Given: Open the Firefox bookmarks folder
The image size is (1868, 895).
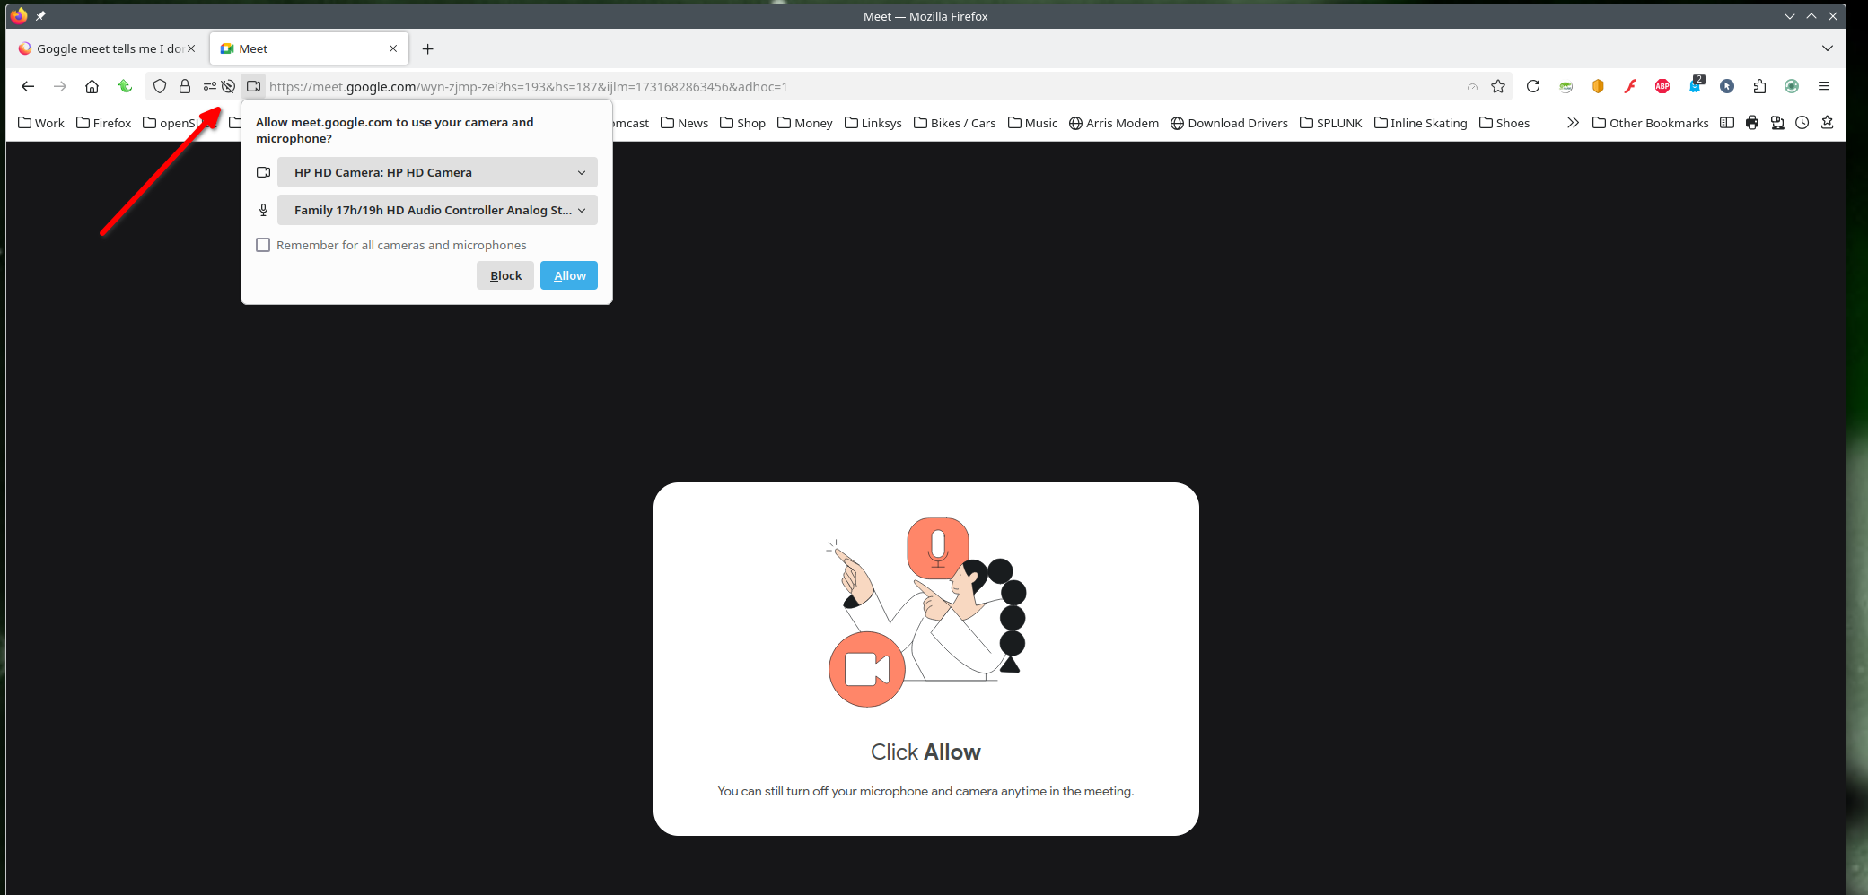Looking at the screenshot, I should 103,123.
